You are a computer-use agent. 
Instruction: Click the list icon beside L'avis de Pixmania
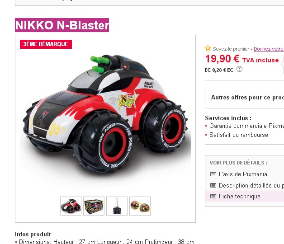click(x=213, y=174)
